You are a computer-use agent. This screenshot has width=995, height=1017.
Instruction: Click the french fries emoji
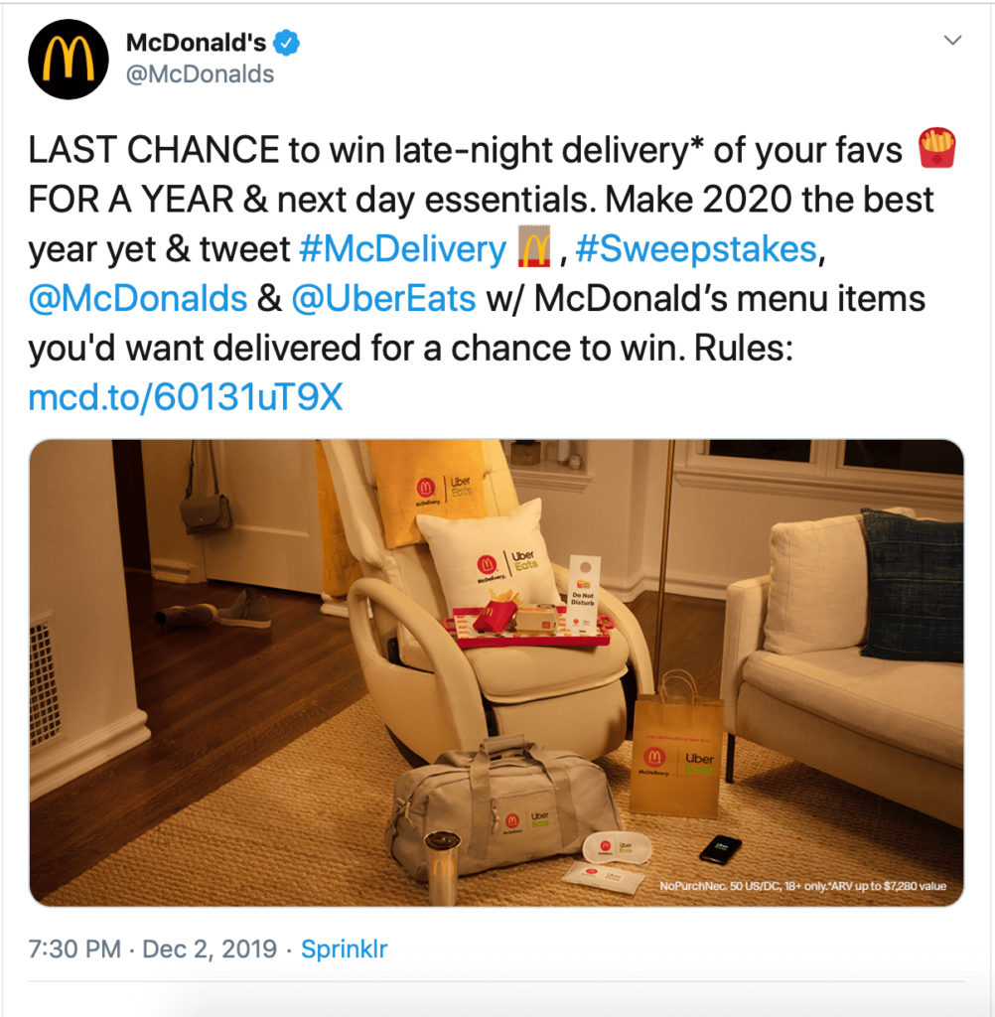[936, 148]
